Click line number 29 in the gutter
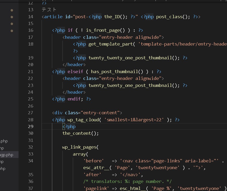This screenshot has height=191, width=227. click(30, 126)
